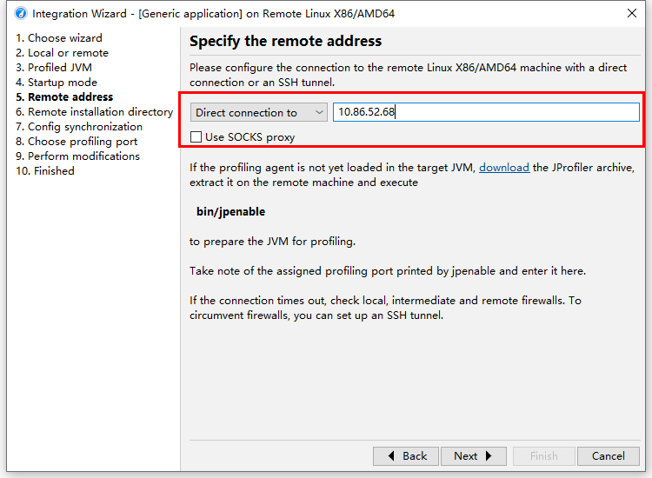The image size is (652, 478).
Task: Enable the Use SOCKS proxy checkbox
Action: 196,137
